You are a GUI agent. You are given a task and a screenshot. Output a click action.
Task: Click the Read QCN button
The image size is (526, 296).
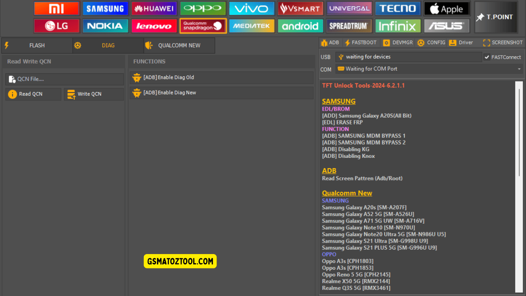tap(33, 94)
